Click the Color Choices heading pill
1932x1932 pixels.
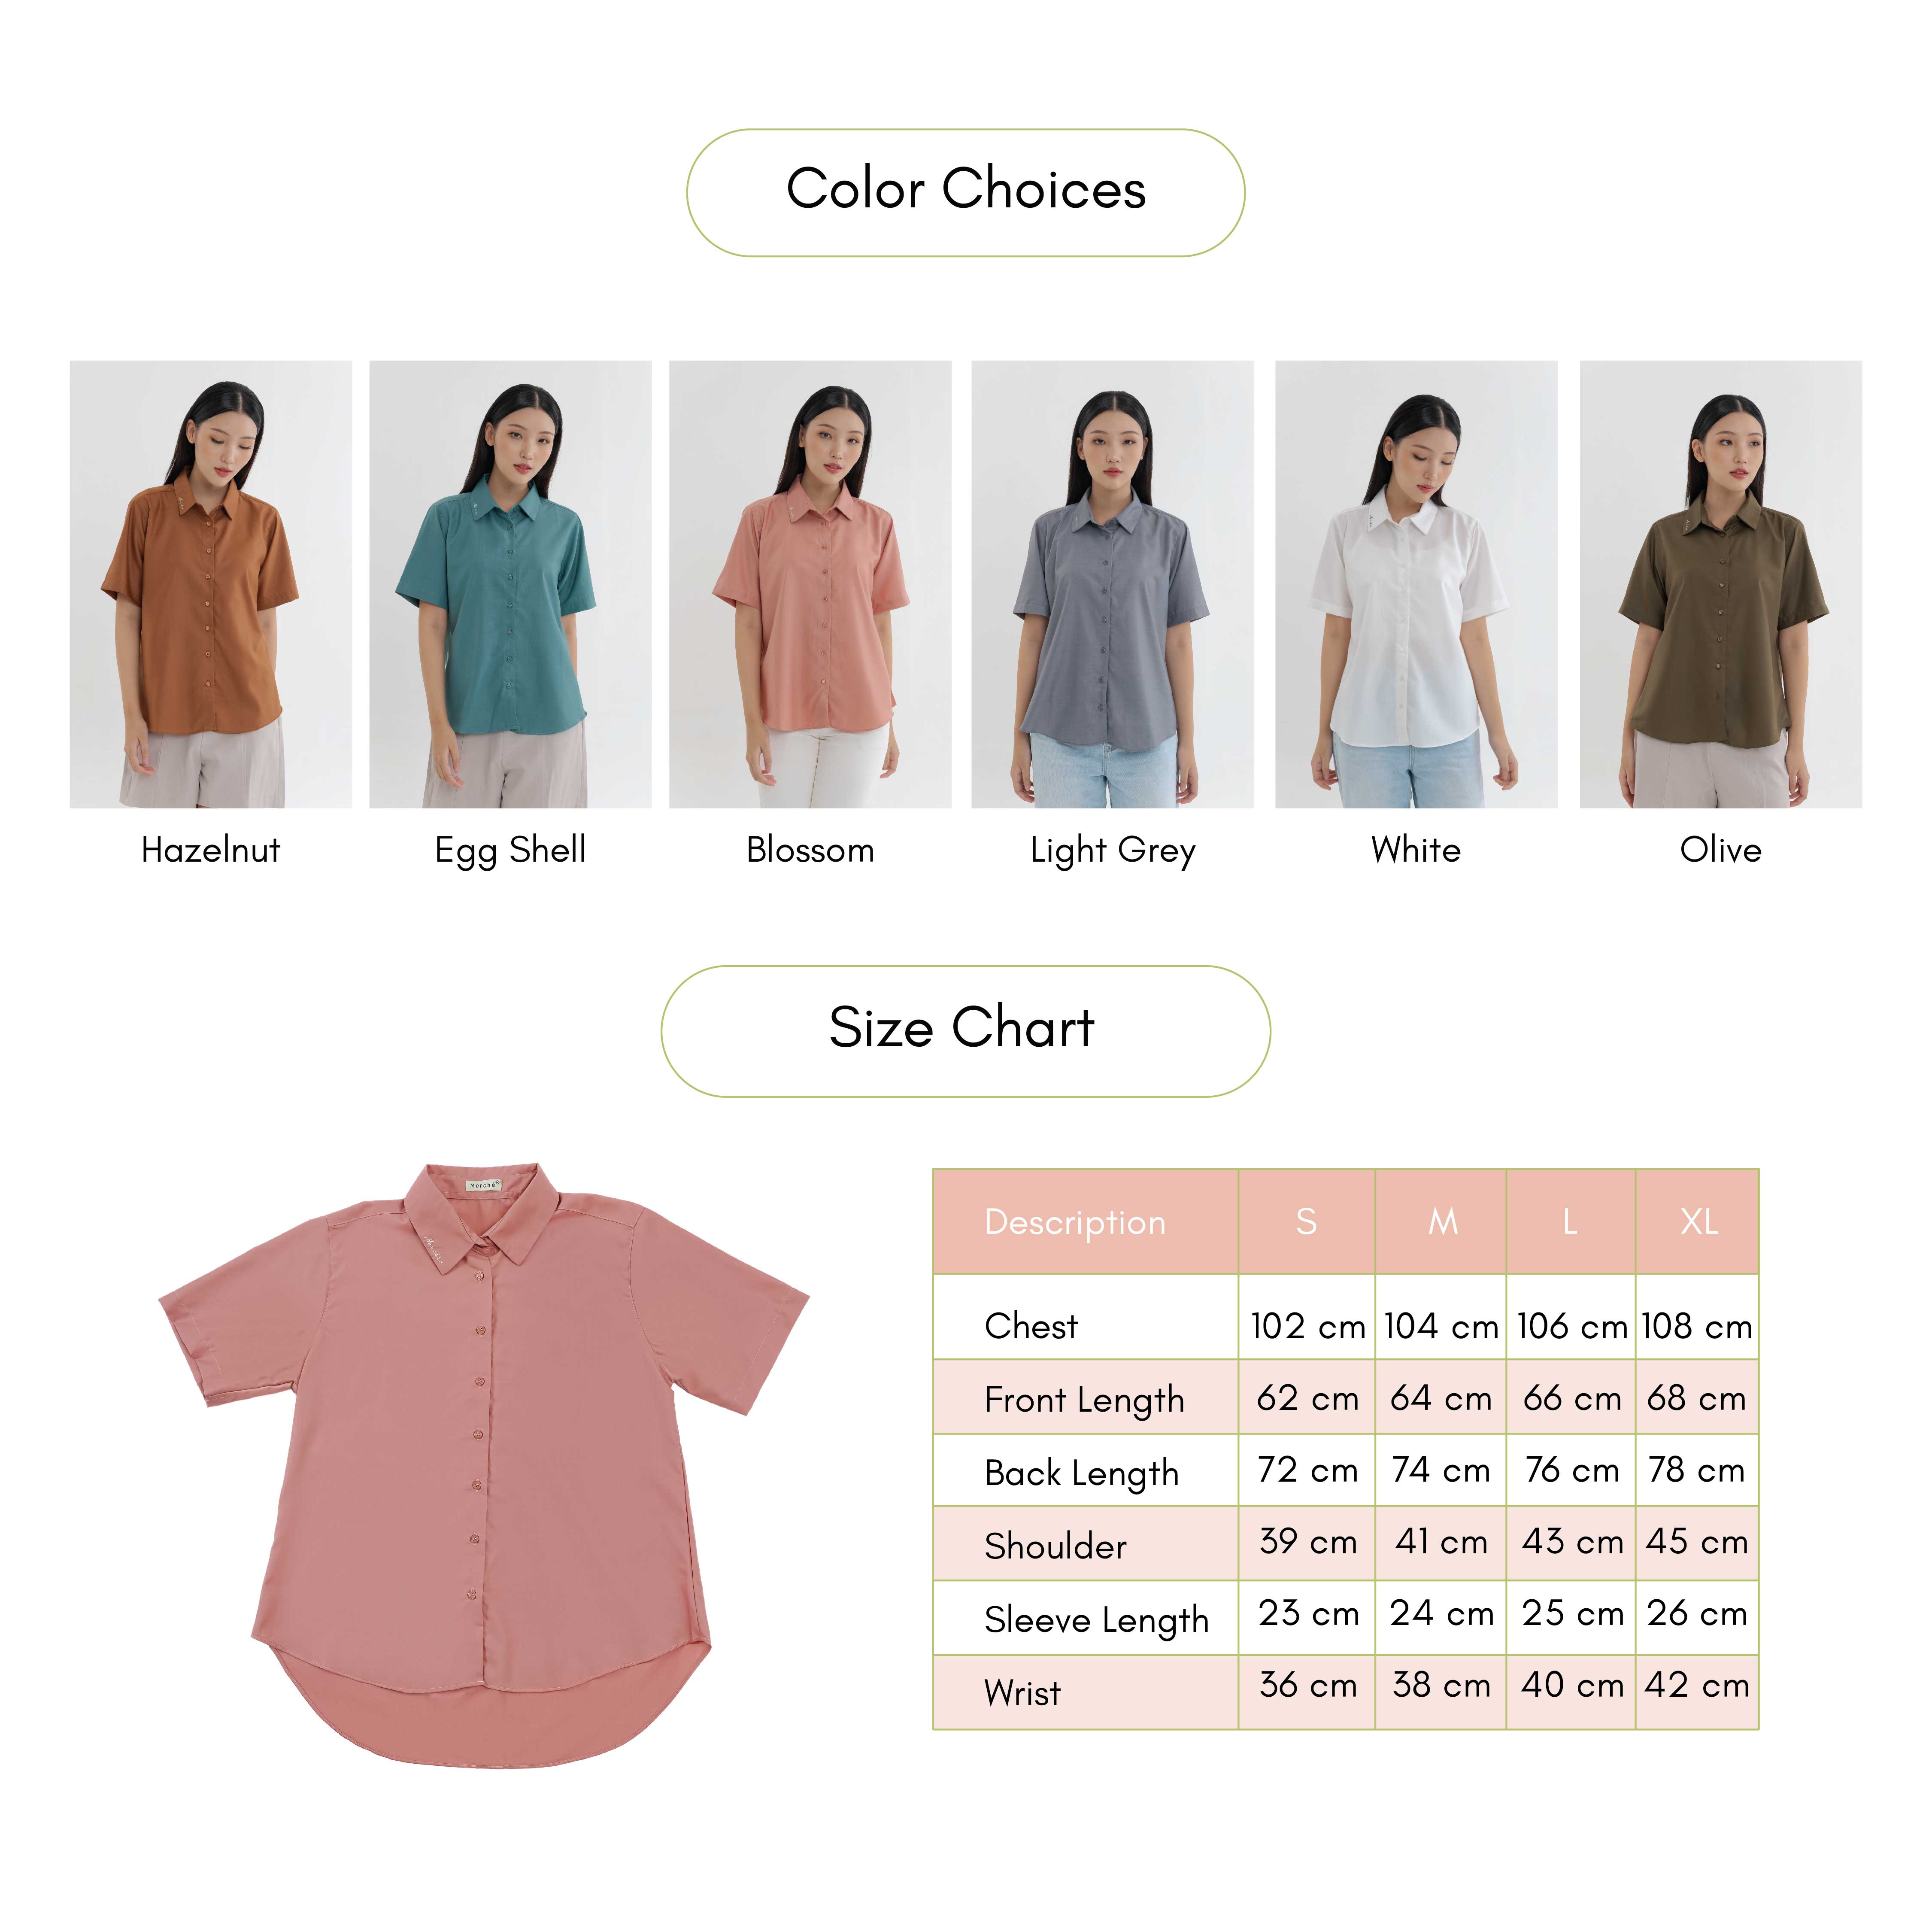965,192
